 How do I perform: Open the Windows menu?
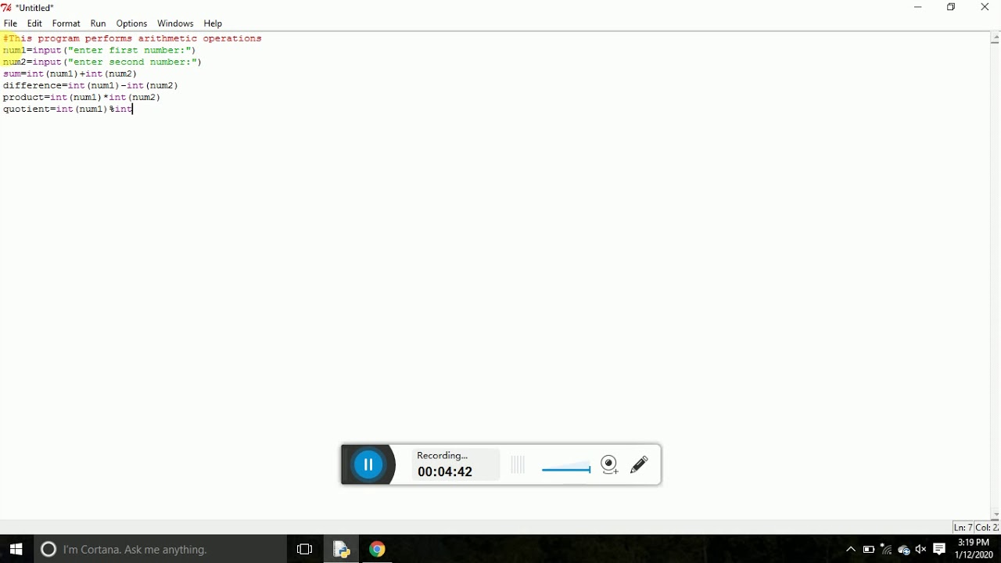pyautogui.click(x=175, y=23)
